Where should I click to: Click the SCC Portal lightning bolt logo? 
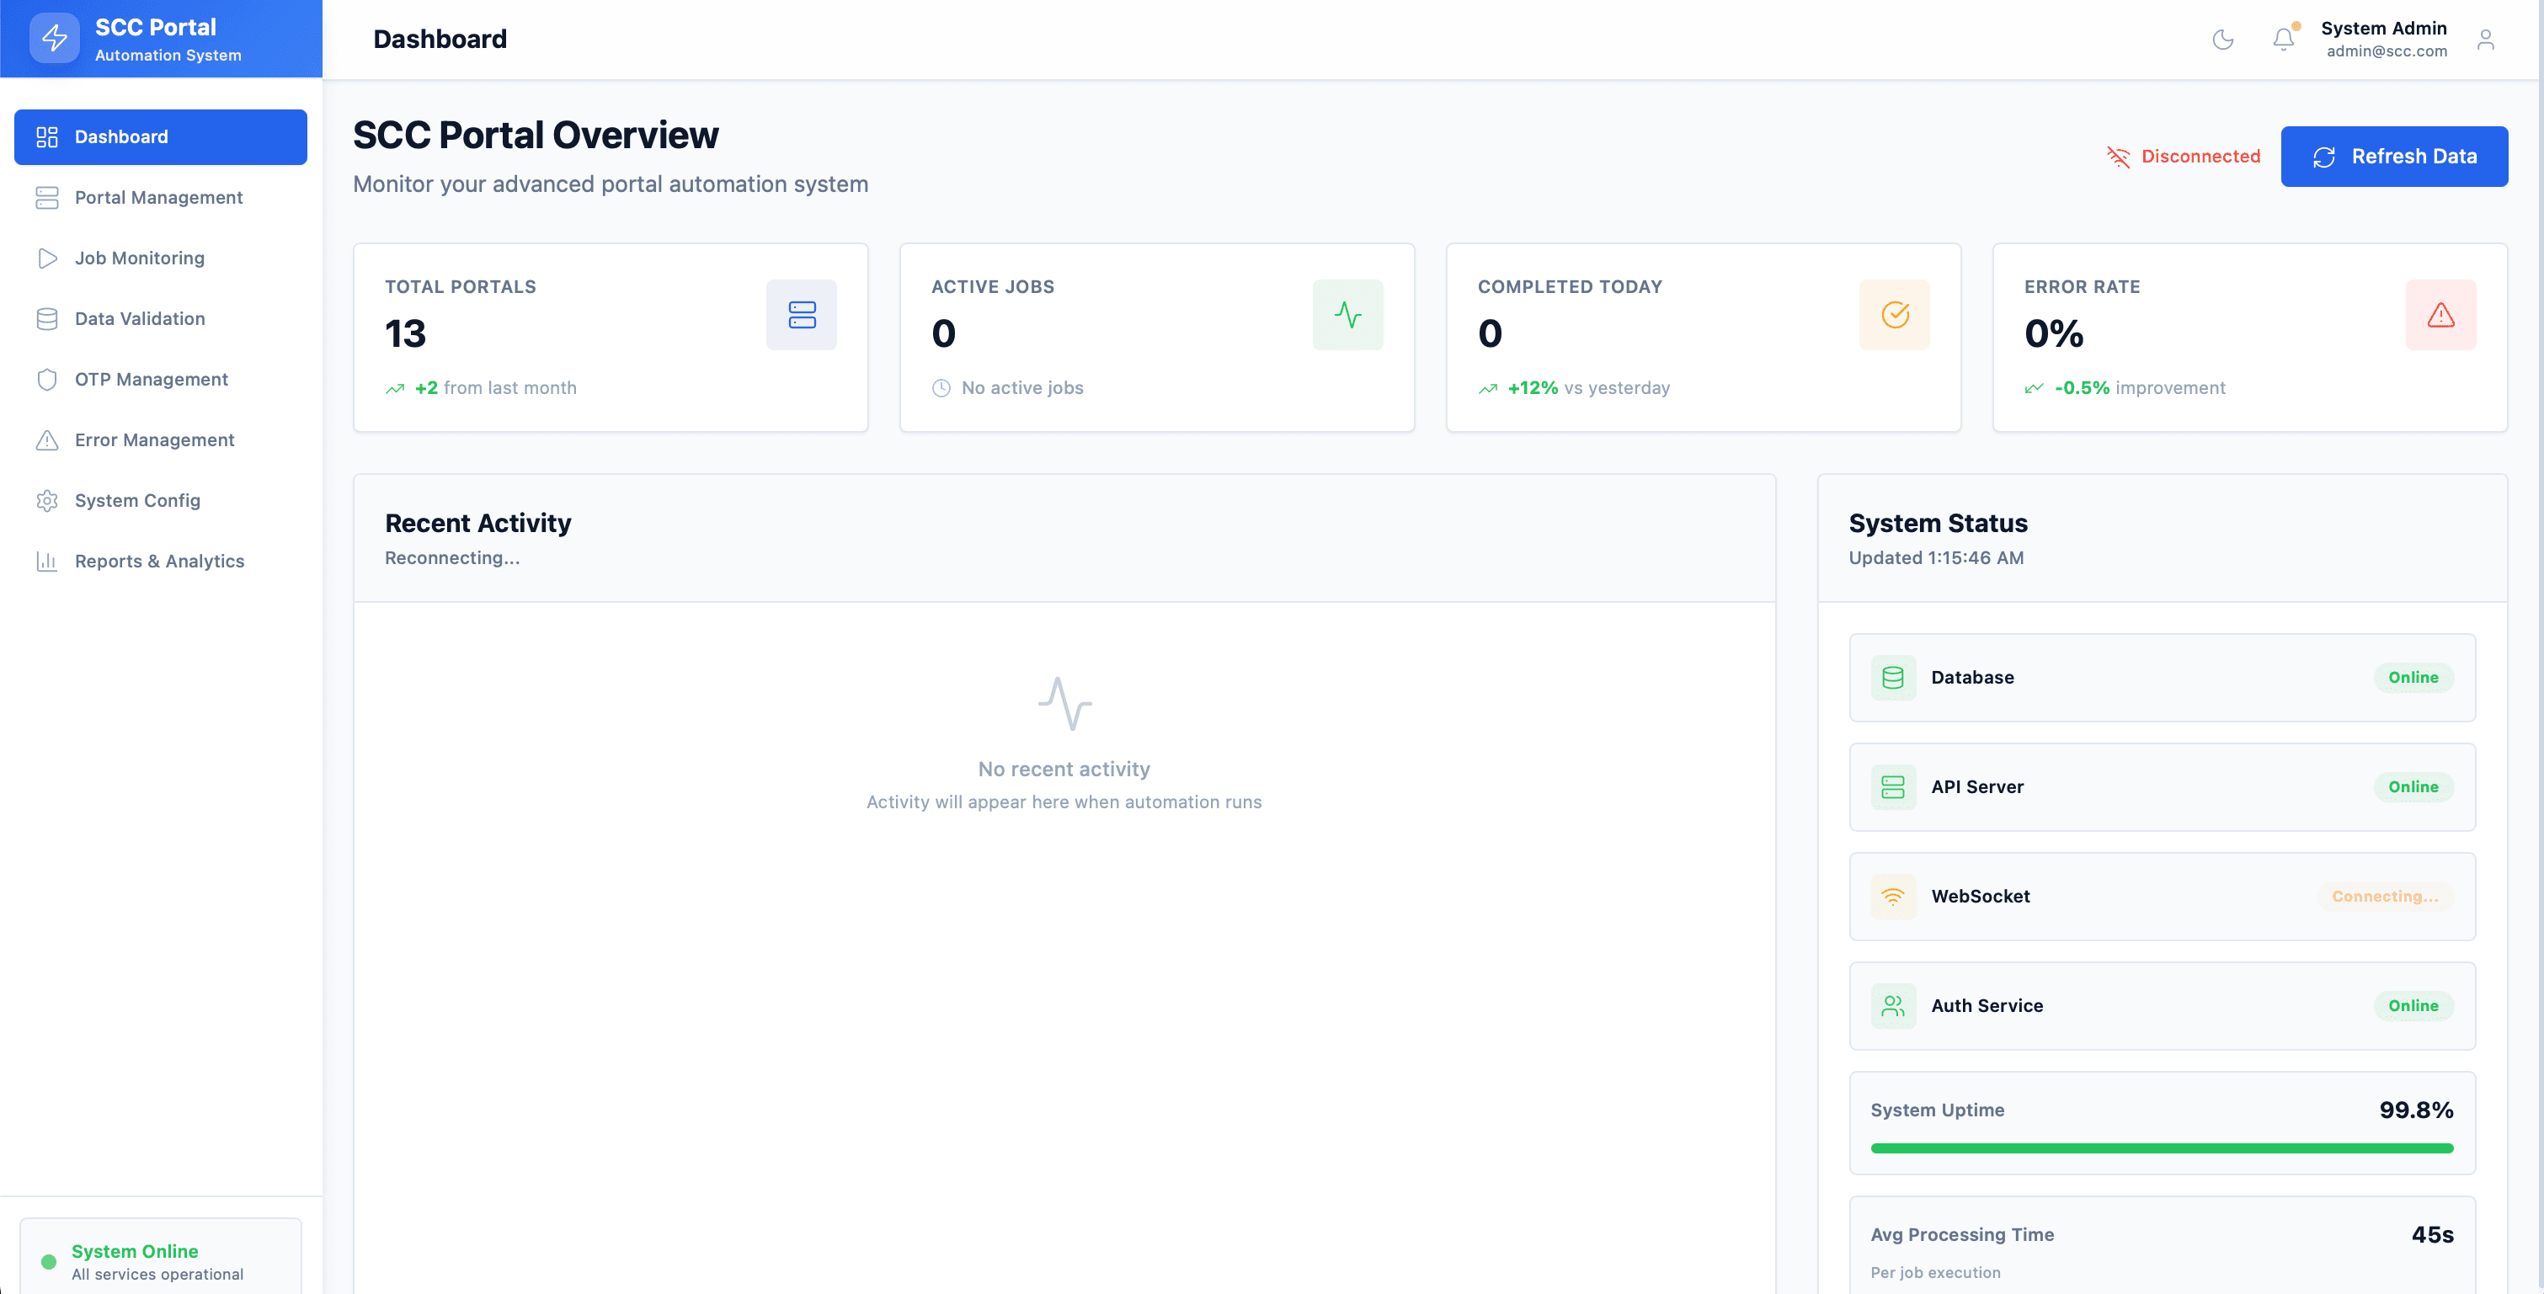point(55,38)
